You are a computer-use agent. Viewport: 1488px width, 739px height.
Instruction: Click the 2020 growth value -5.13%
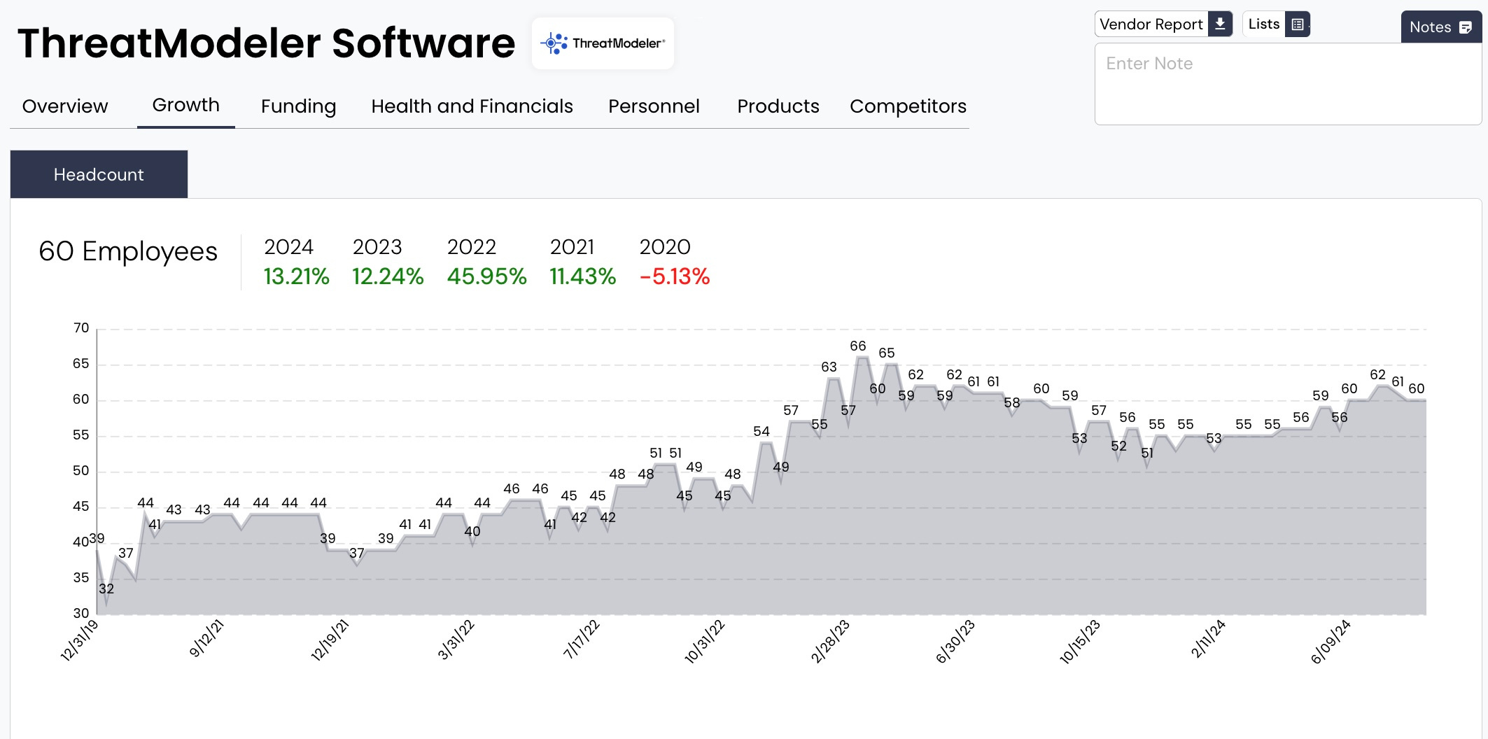[675, 276]
